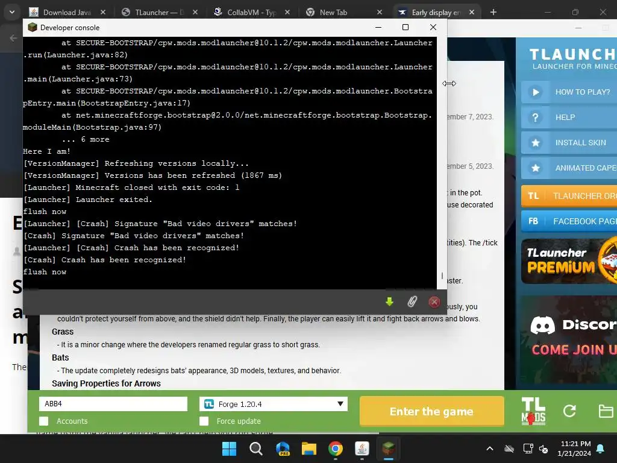Toggle the Accounts checkbox

[x=43, y=421]
